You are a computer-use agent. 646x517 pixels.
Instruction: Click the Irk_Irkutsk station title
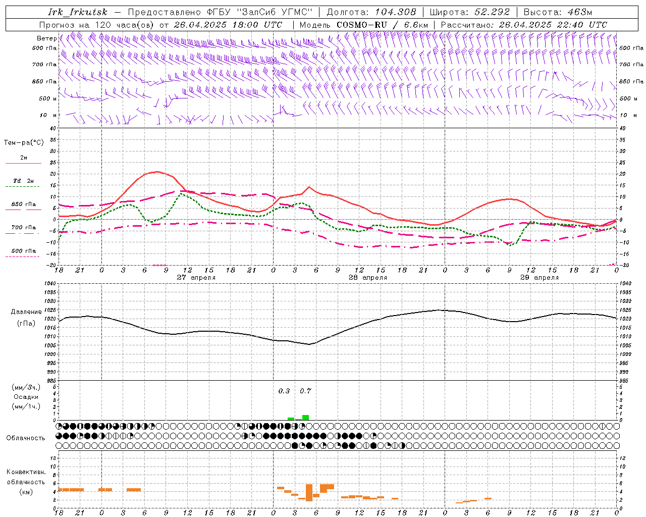(x=78, y=12)
